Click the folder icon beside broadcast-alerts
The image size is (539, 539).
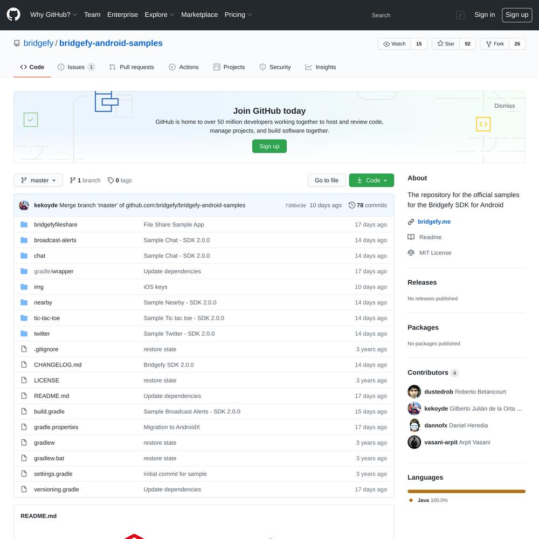(24, 240)
